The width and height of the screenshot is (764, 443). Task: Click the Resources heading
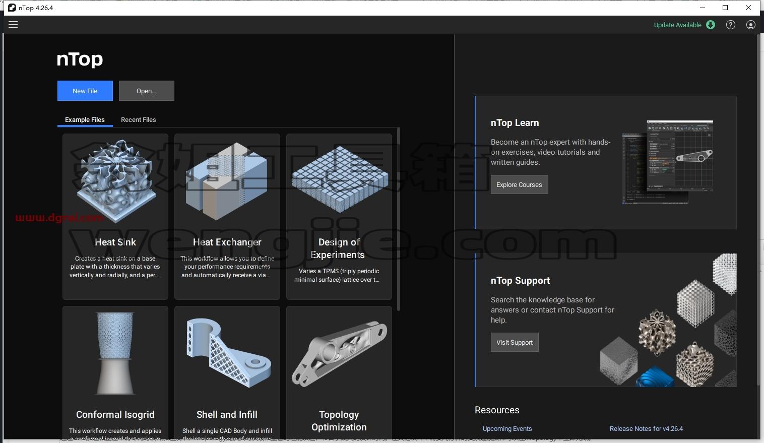click(x=497, y=410)
